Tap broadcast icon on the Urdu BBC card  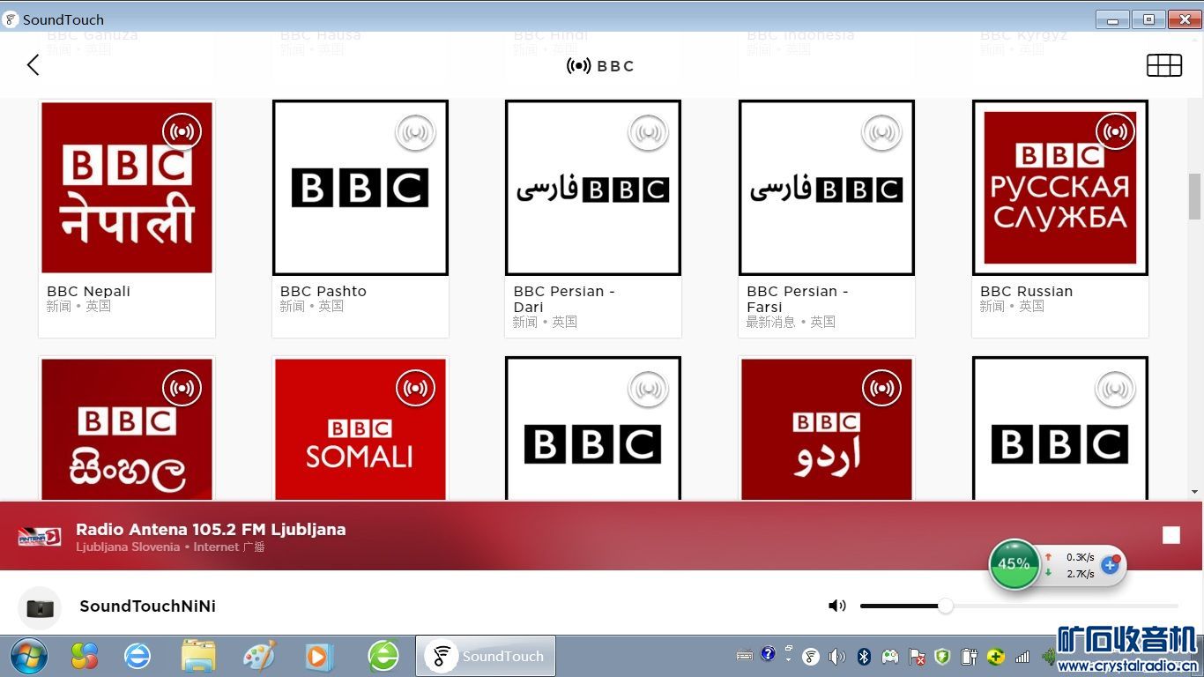tap(881, 388)
